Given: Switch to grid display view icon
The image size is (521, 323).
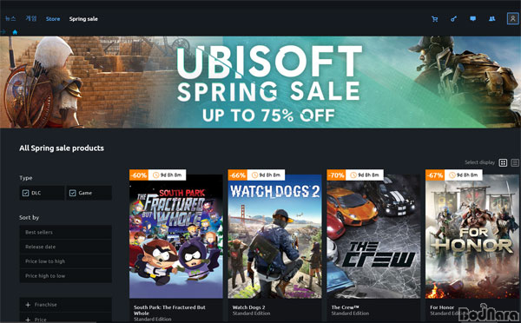Looking at the screenshot, I should [503, 162].
